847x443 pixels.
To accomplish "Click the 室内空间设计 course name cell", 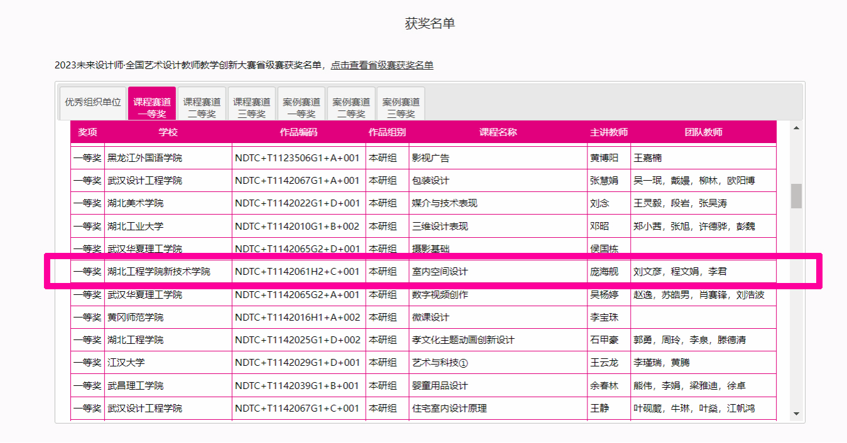I will (440, 272).
